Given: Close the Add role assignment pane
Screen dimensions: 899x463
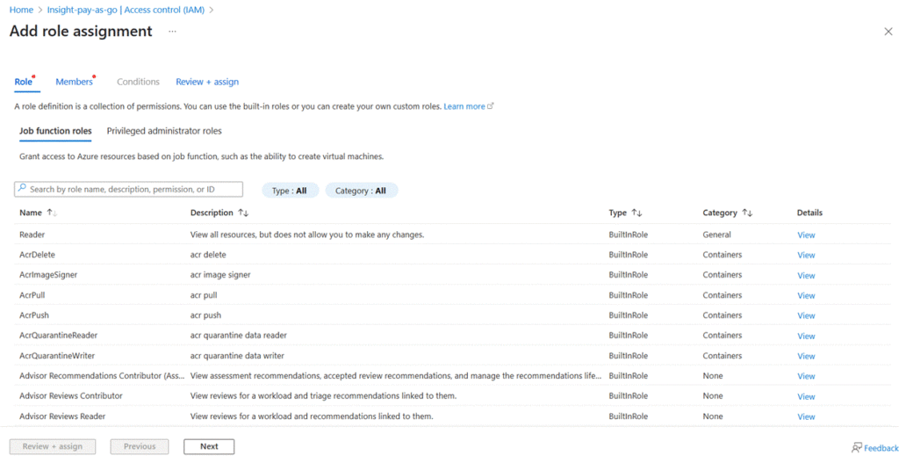Looking at the screenshot, I should pos(888,32).
